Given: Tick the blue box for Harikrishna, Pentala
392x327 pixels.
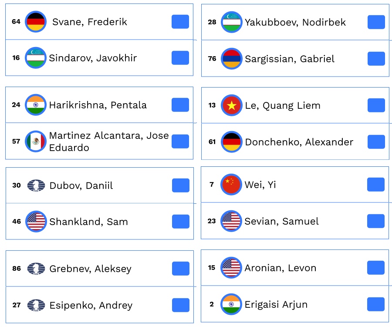Looking at the screenshot, I should click(180, 105).
